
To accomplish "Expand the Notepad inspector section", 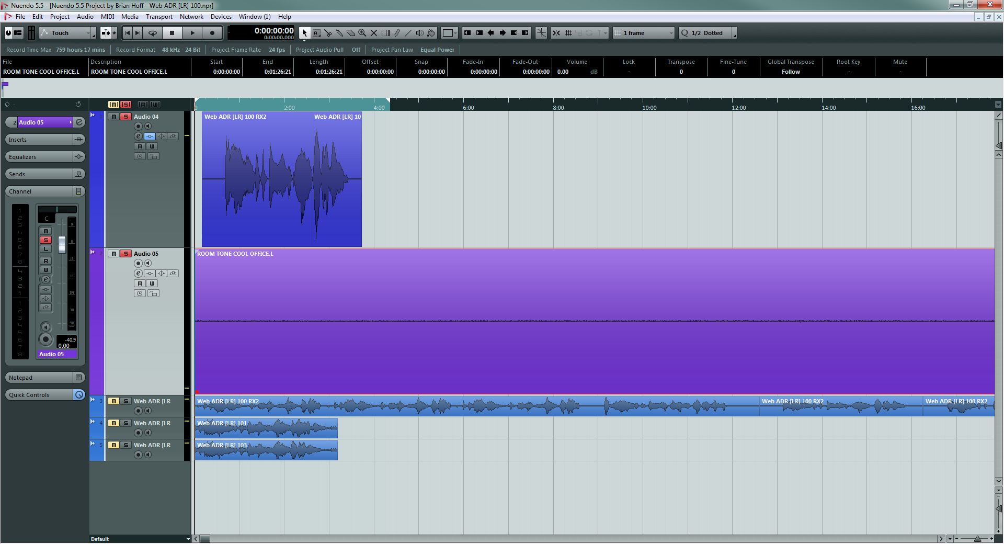I will [39, 378].
